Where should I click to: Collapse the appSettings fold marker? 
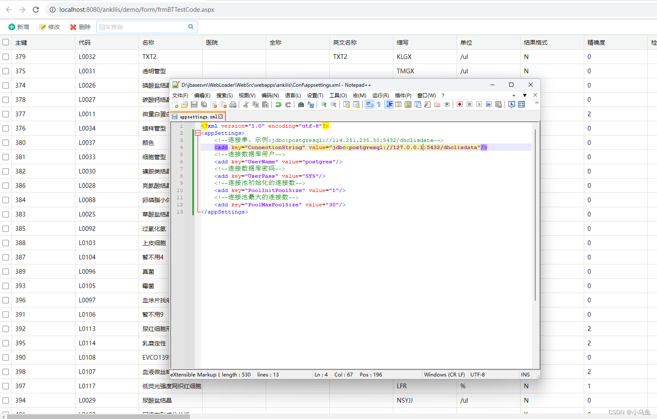click(198, 133)
